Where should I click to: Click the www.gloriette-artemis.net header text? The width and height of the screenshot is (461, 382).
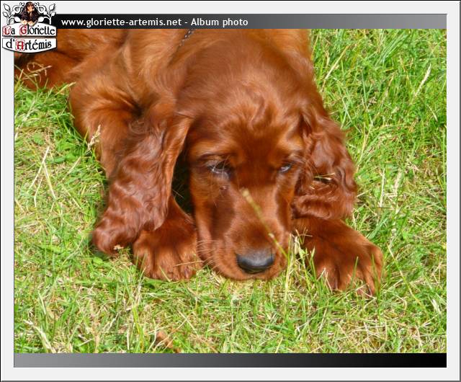(121, 22)
